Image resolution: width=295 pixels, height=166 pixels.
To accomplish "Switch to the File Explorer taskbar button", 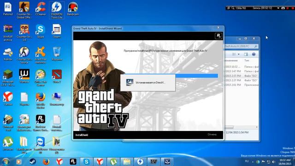I will click(127, 162).
